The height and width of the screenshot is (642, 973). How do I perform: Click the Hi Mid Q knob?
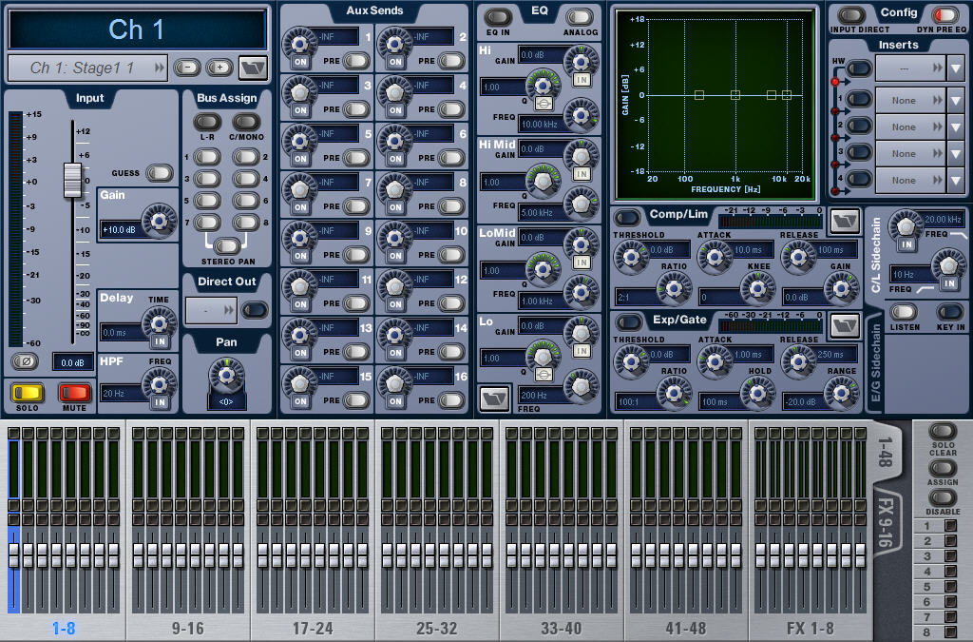click(543, 180)
